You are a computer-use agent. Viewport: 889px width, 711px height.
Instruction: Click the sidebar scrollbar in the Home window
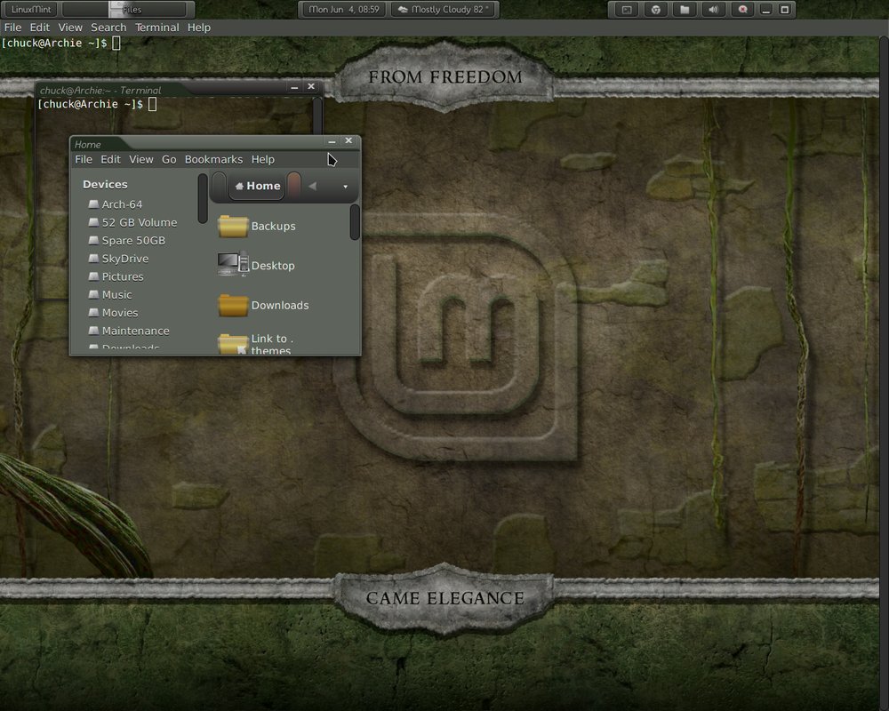pos(203,198)
